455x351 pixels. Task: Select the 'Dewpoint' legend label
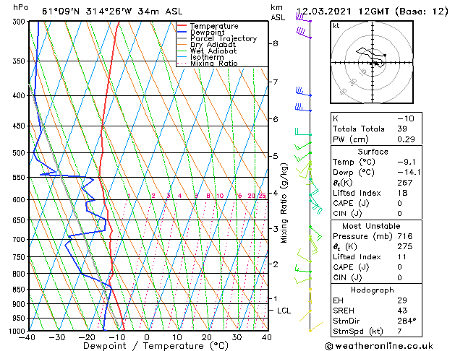[207, 32]
